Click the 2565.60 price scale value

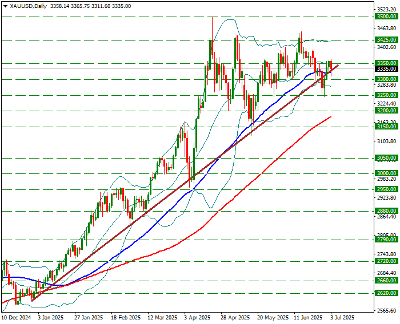pos(386,311)
